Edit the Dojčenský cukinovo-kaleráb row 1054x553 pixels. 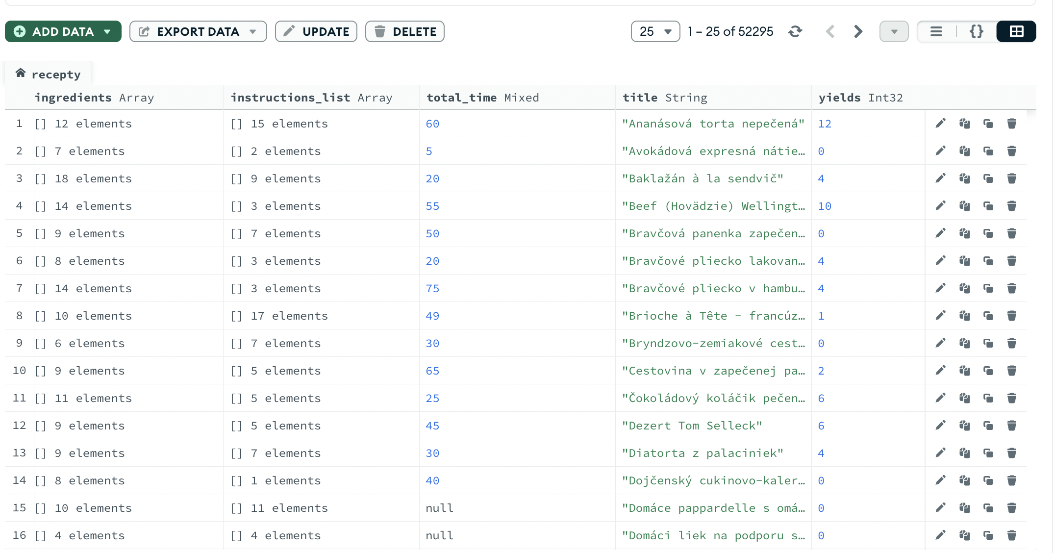click(x=940, y=480)
